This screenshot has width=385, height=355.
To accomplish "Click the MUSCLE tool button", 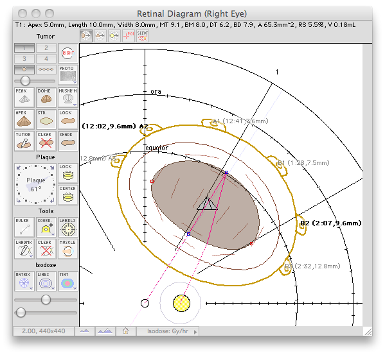I will [68, 249].
